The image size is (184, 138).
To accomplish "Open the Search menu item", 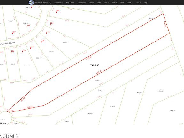I will pyautogui.click(x=91, y=3).
